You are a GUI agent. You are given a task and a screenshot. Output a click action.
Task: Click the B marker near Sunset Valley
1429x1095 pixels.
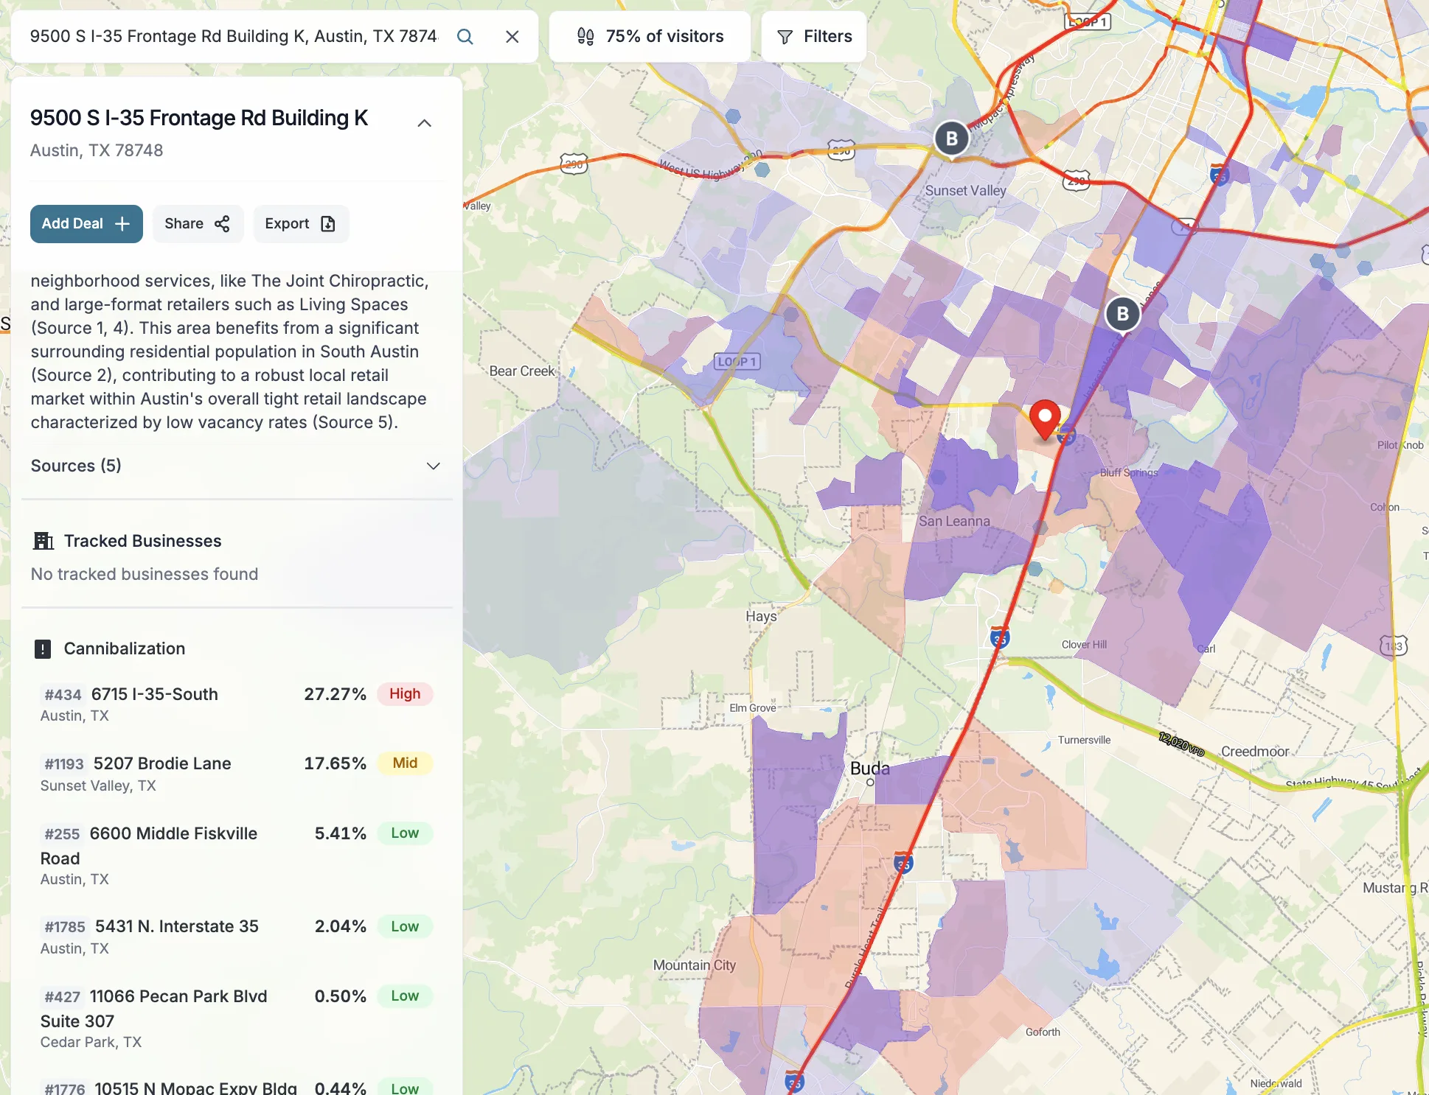(952, 139)
